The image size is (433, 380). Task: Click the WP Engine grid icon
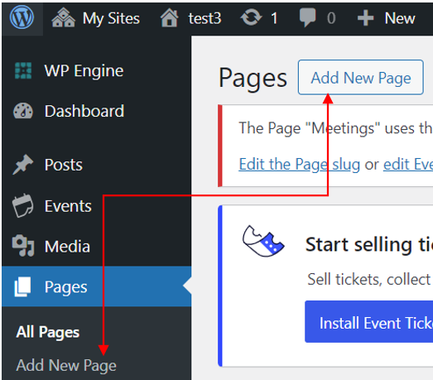[x=23, y=70]
